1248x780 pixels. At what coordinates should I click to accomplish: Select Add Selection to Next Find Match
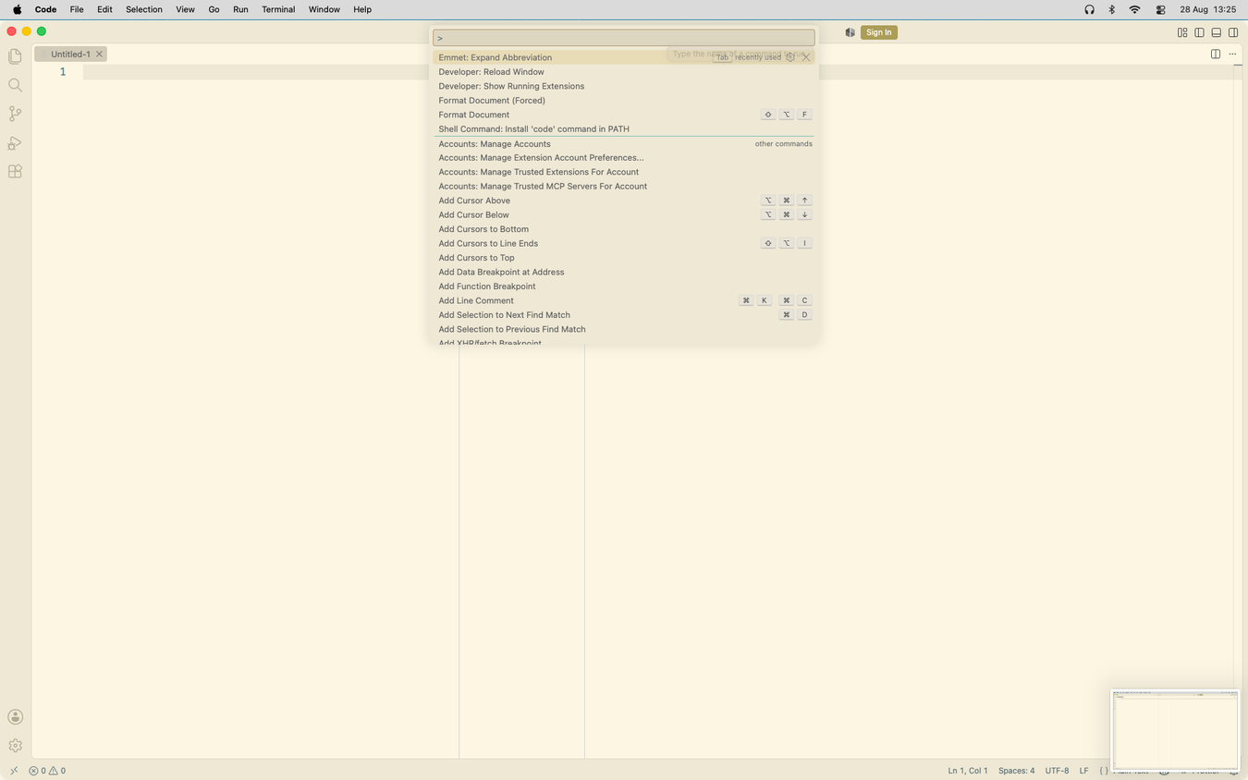[x=624, y=315]
